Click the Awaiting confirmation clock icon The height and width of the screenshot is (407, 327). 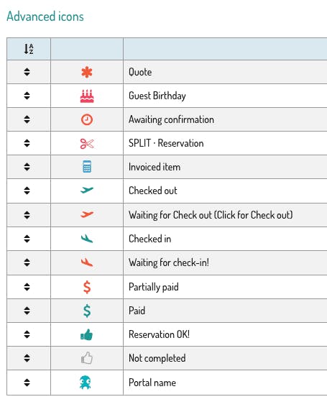(x=87, y=119)
